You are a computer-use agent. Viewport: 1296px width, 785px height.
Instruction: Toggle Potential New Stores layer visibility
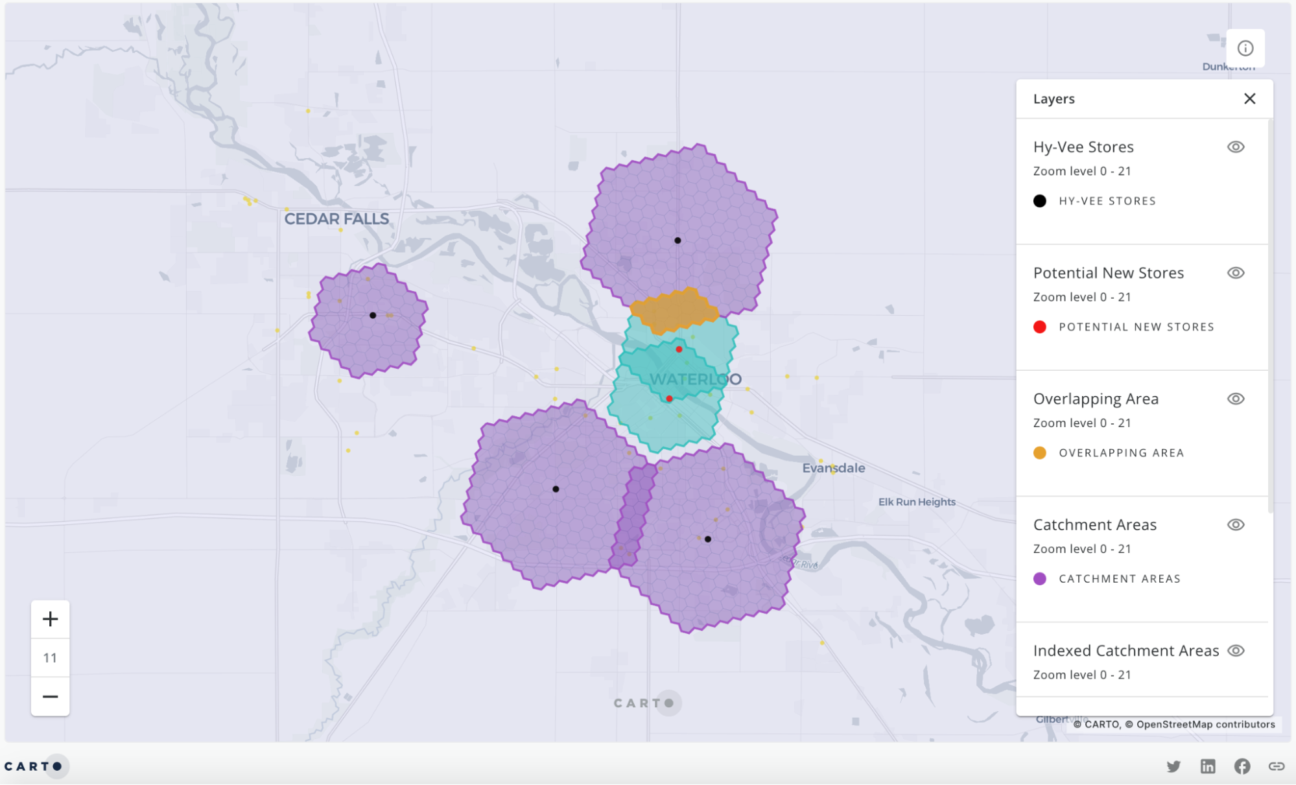pyautogui.click(x=1236, y=273)
